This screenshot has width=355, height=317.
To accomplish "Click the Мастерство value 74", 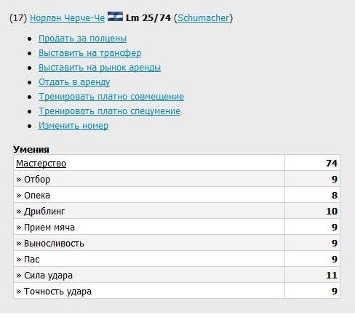I will click(x=332, y=163).
